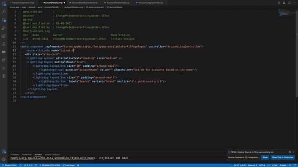
Task: Open the notifications bell in the status bar
Action: click(295, 165)
